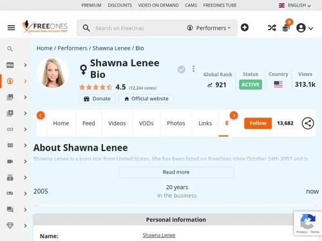Expand the cams sidebar chevron
This screenshot has height=241, width=322.
point(25,161)
